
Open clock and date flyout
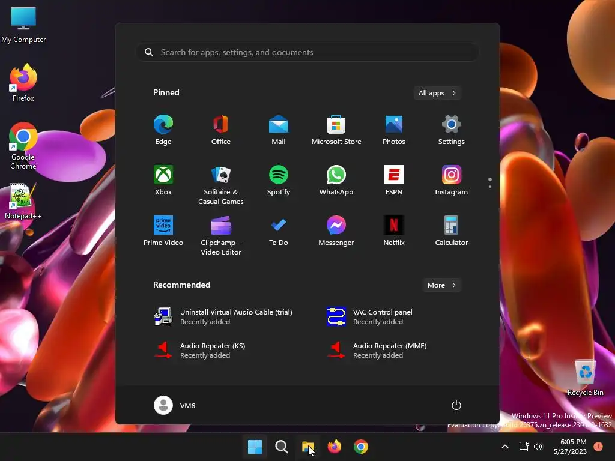pos(570,447)
